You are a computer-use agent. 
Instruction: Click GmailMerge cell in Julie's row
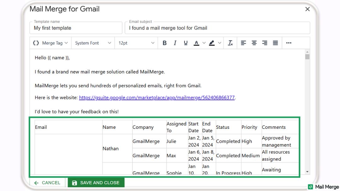[x=149, y=141]
